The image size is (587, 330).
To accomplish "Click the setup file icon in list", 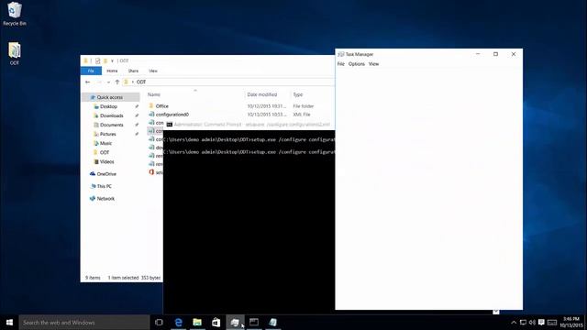I will 151,172.
